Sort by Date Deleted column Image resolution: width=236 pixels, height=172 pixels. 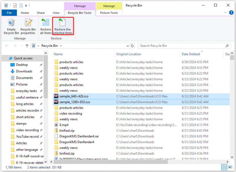click(191, 54)
